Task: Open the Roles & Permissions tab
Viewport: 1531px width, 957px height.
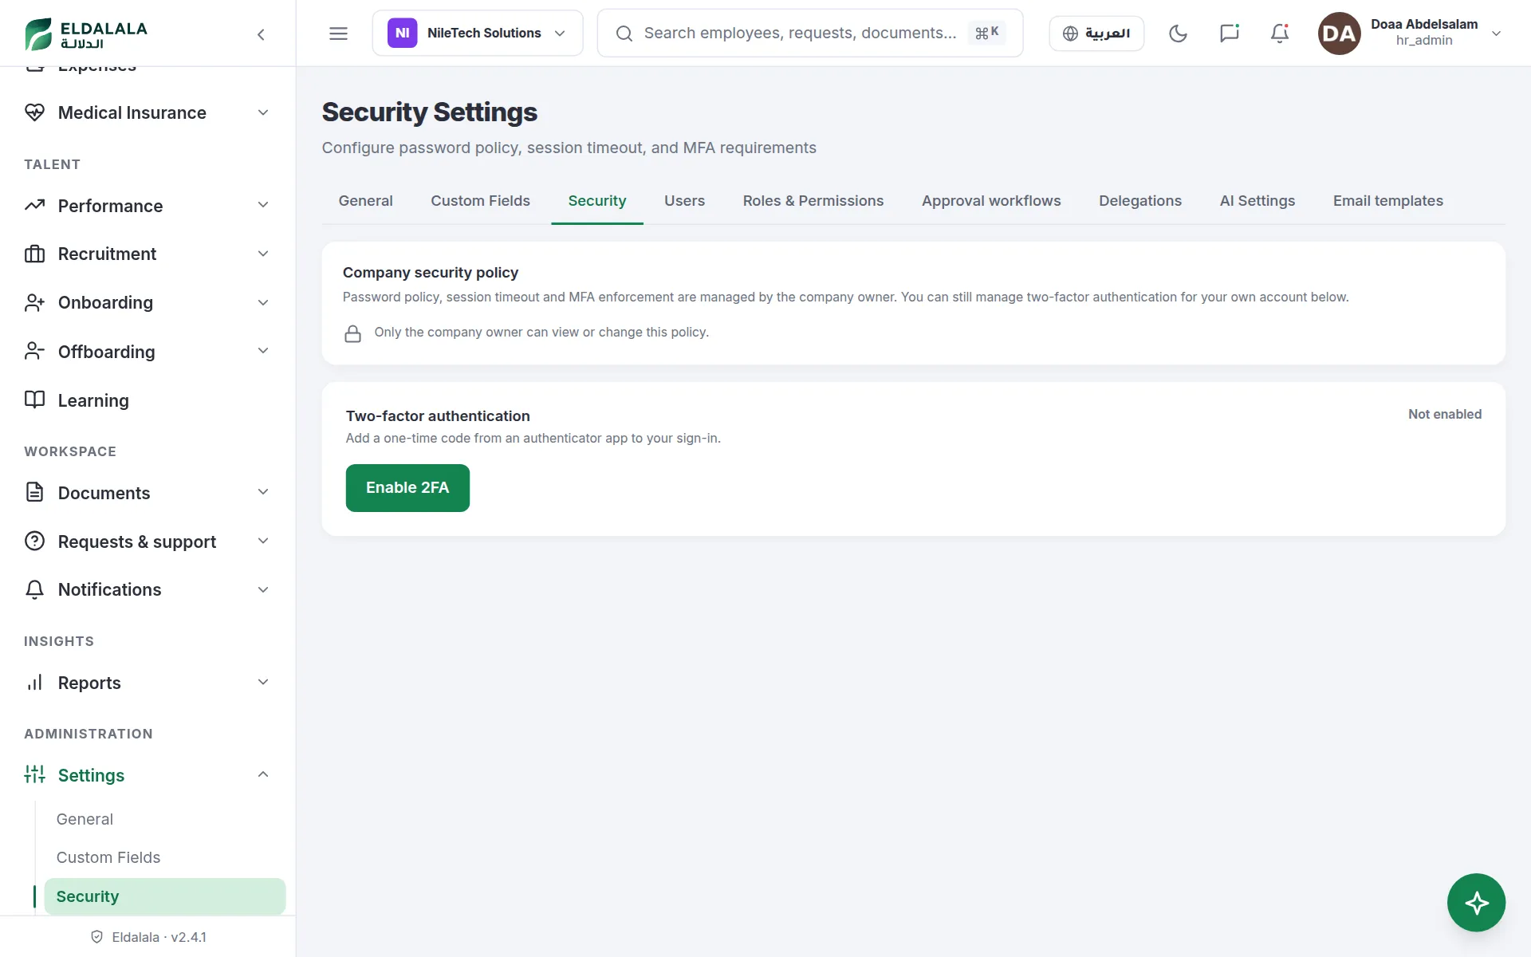Action: click(813, 201)
